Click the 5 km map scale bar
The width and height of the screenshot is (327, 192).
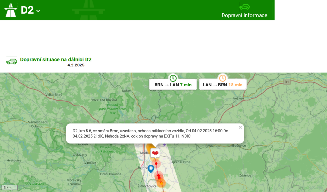(x=10, y=188)
